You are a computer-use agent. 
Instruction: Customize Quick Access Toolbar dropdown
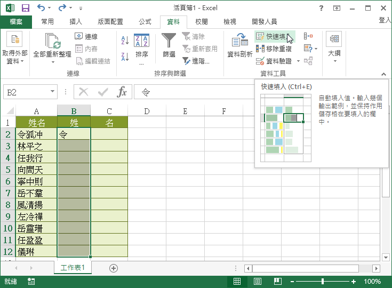point(81,8)
